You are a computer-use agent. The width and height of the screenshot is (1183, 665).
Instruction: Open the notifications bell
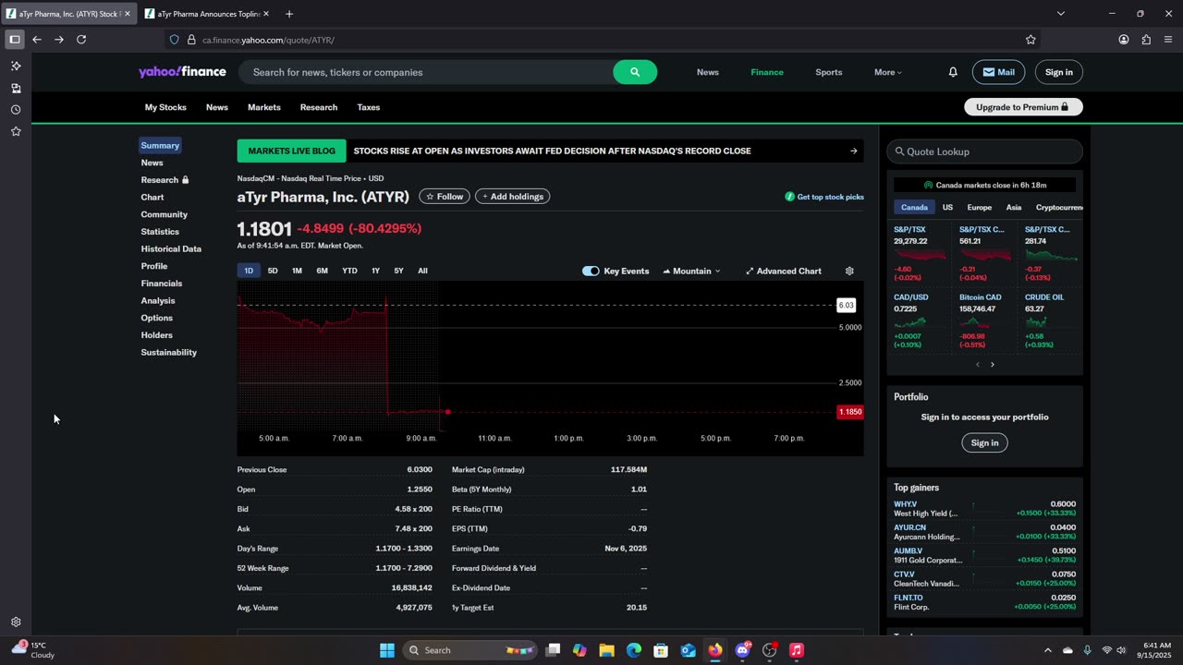[x=953, y=72]
